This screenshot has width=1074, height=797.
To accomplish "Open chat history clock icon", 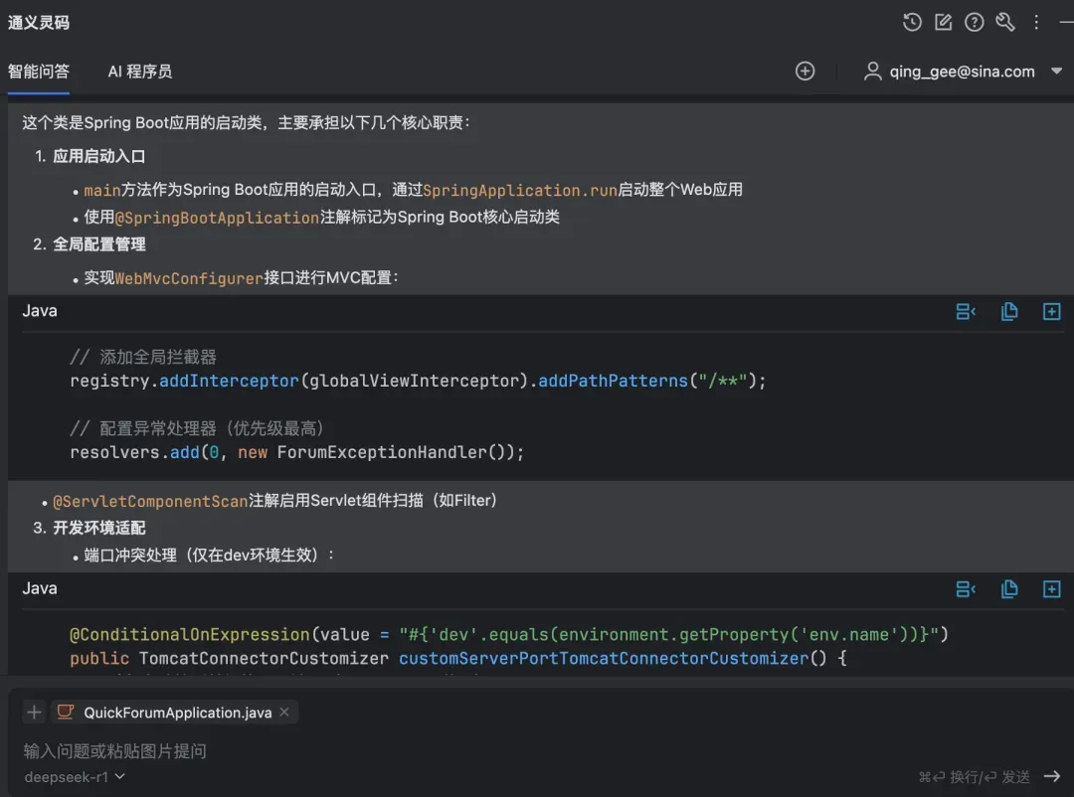I will point(912,23).
